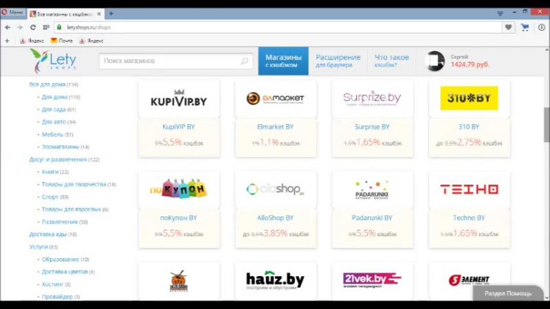Open subcategory Для сада
Screen dimensions: 550x309
click(54, 109)
